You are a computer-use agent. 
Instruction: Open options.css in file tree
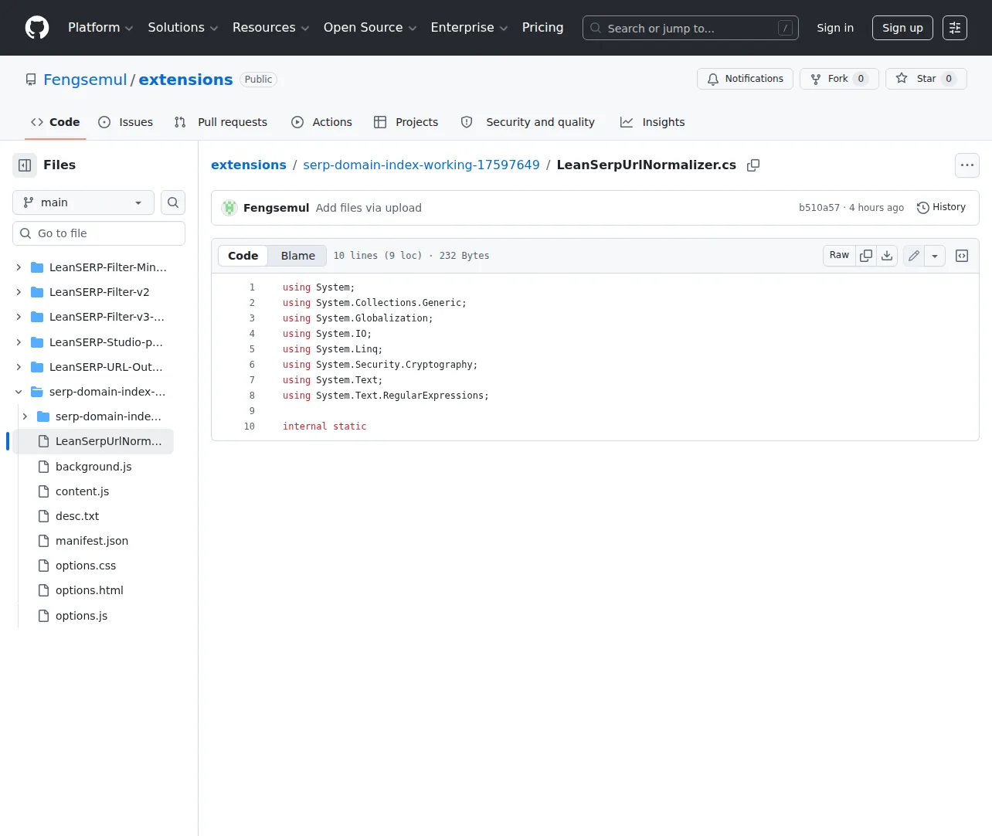coord(86,566)
